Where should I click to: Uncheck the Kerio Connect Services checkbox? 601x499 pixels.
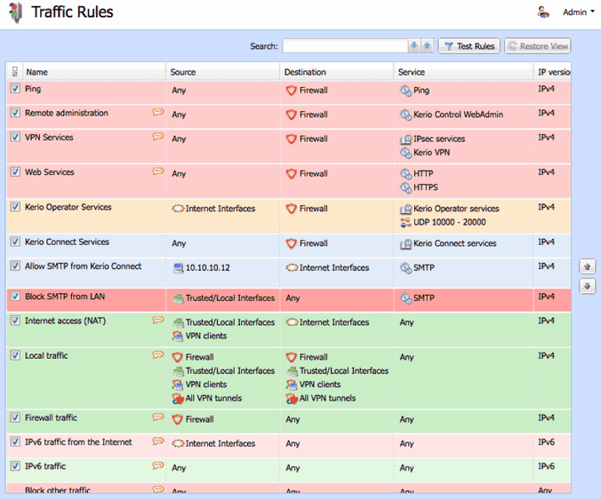tap(15, 242)
